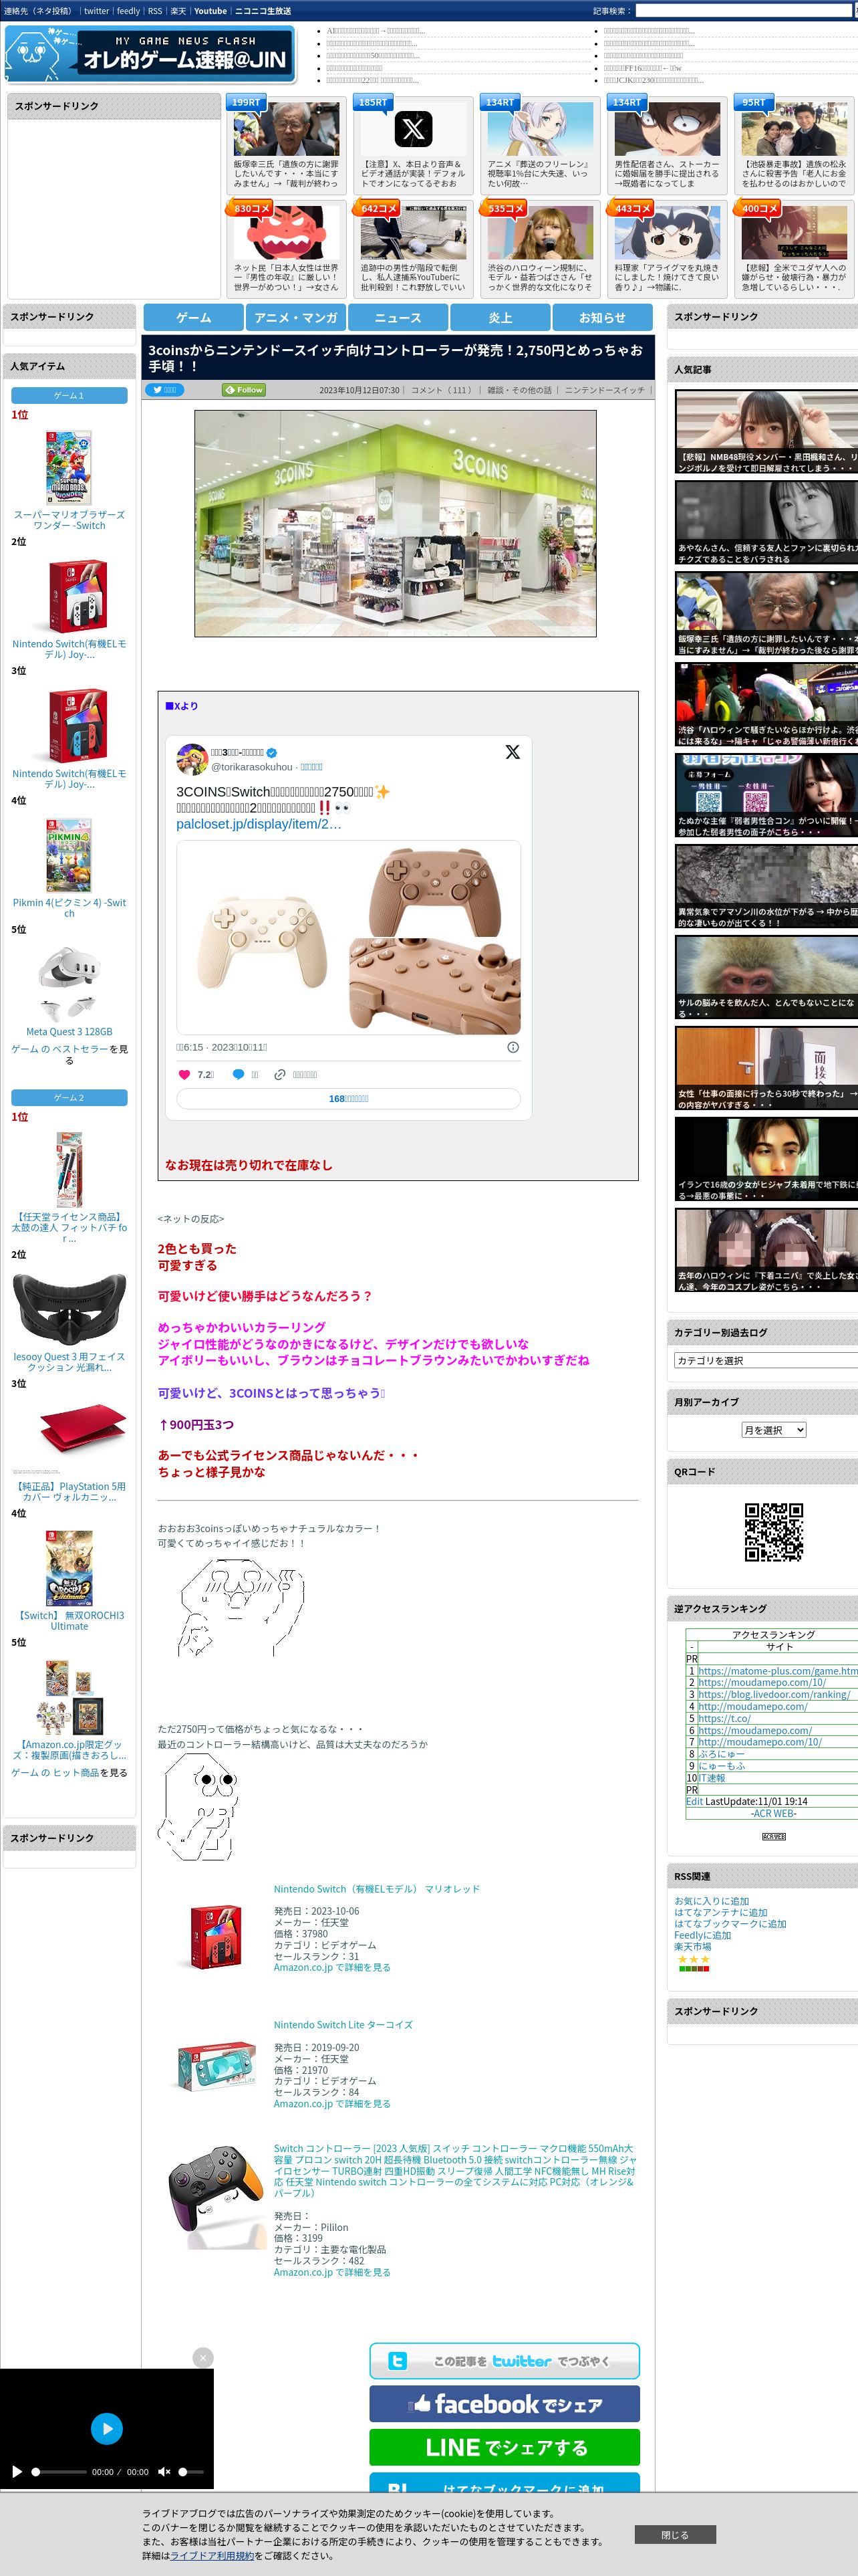Click the twitter link in top bar
858x2576 pixels.
pos(96,11)
